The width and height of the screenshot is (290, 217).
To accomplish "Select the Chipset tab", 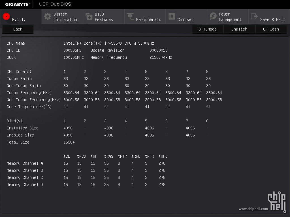I will point(186,17).
